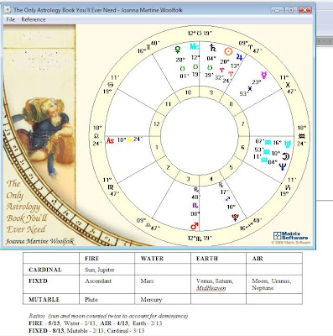Click house number 7 in inner ring
The height and width of the screenshot is (336, 333).
242,124
